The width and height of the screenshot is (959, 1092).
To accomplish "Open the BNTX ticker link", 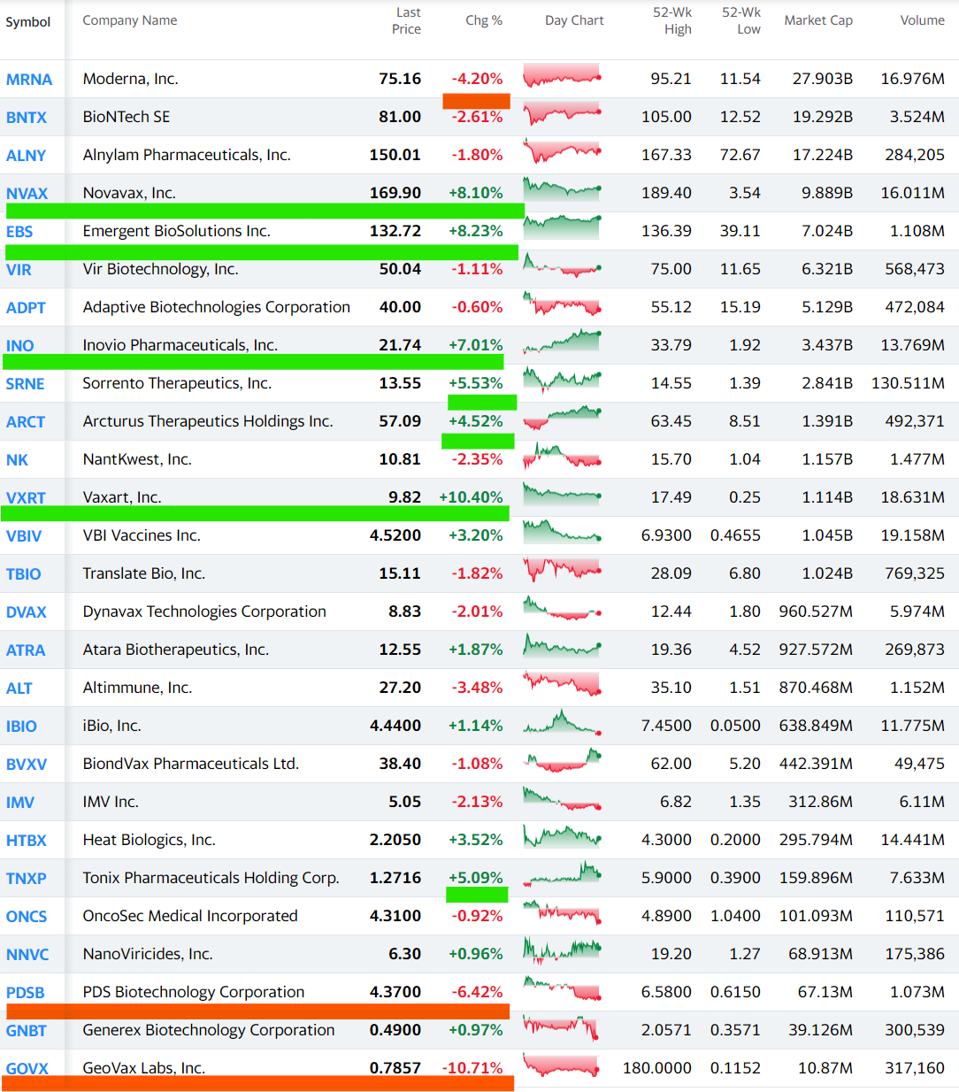I will point(27,118).
